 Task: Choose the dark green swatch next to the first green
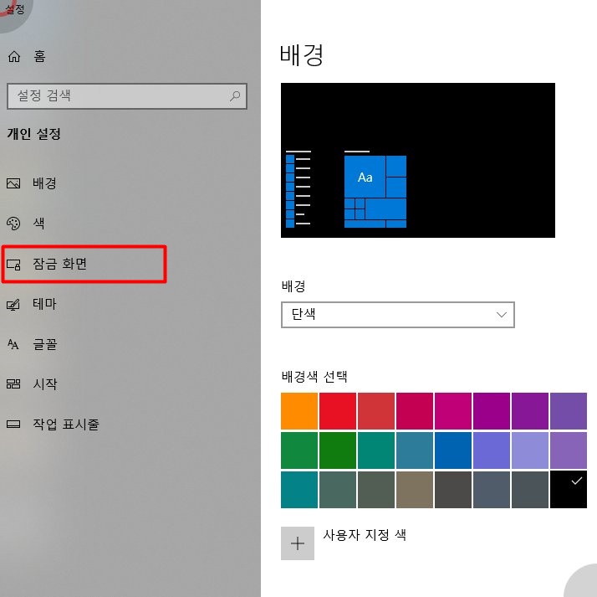pos(338,450)
